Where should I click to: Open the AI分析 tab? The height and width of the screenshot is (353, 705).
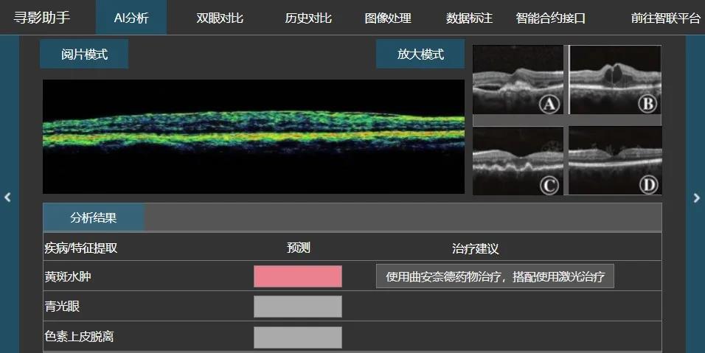click(131, 18)
